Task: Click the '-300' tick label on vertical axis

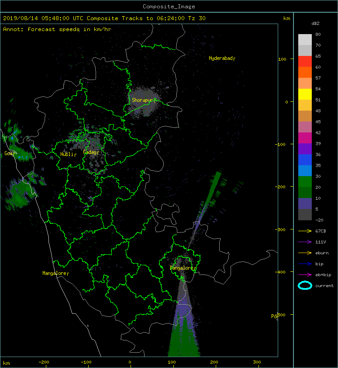Action: [280, 229]
